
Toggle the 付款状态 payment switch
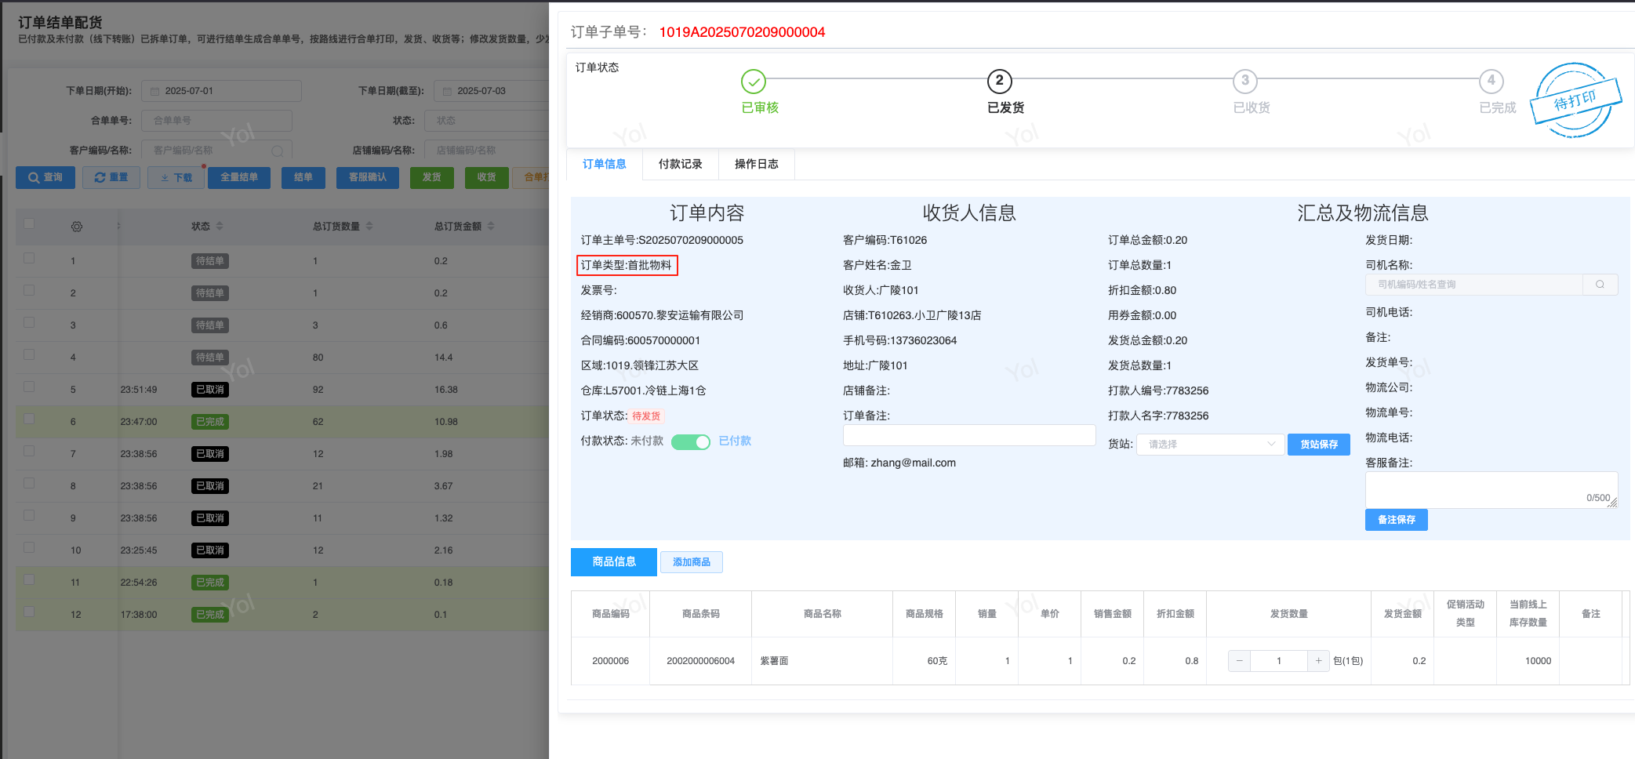point(690,441)
